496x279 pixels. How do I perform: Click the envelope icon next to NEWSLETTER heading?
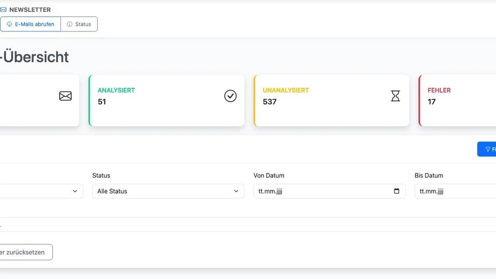(4, 10)
